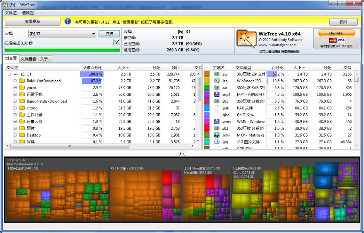
Task: Click the .iso WinImage disc icon
Action: point(217,81)
